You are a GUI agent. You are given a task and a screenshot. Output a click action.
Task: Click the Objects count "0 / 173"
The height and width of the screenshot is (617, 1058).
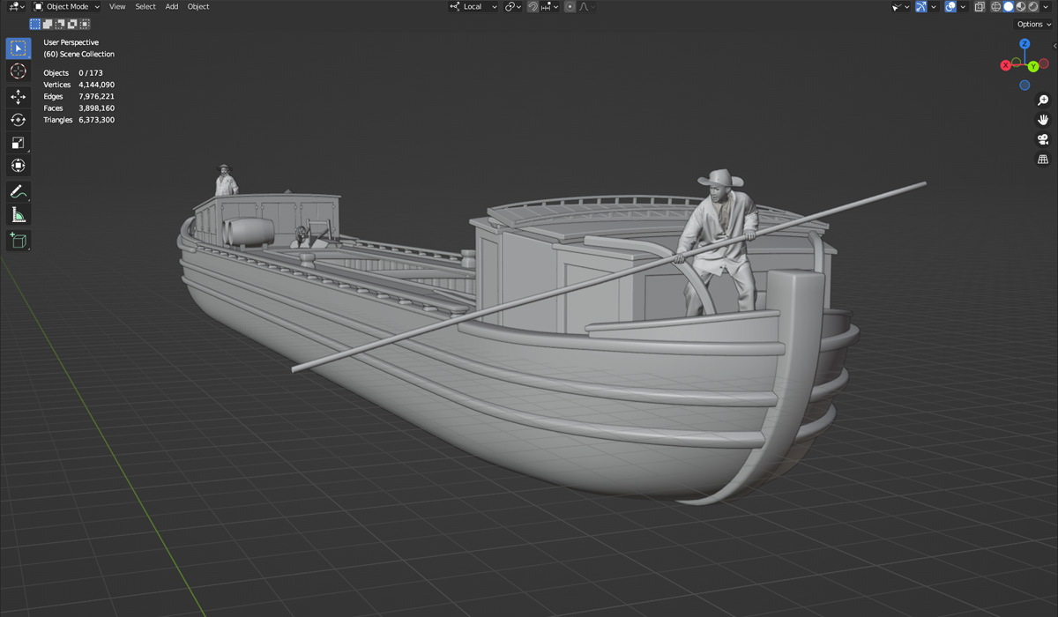click(91, 72)
